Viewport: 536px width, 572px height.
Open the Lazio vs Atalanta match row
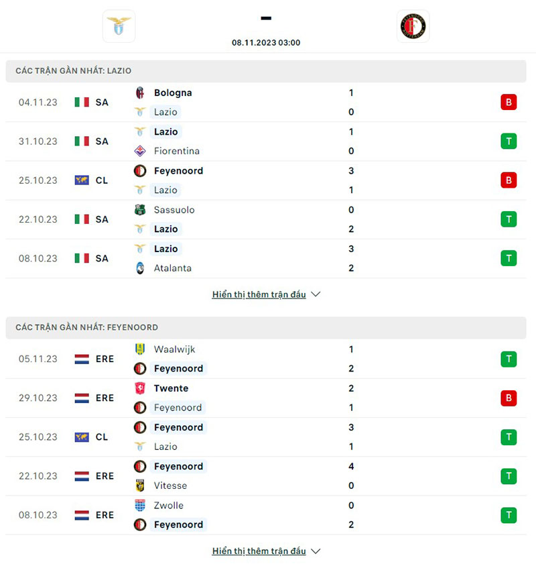coord(268,258)
